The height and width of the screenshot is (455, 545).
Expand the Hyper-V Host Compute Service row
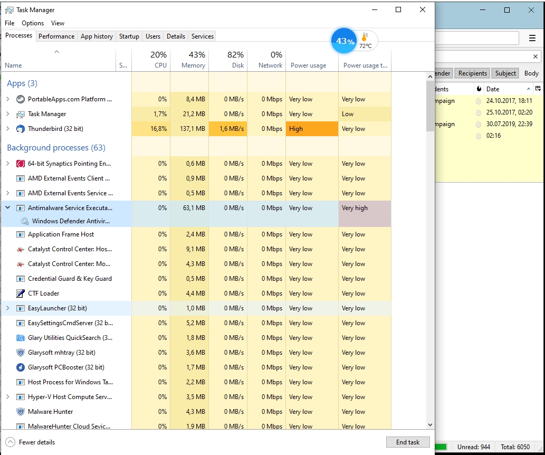7,397
